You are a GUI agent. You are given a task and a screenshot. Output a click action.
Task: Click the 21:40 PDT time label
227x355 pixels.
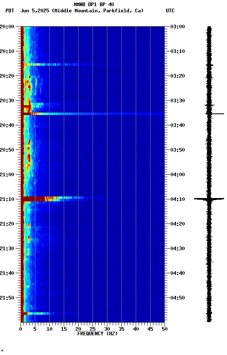[x=7, y=273]
